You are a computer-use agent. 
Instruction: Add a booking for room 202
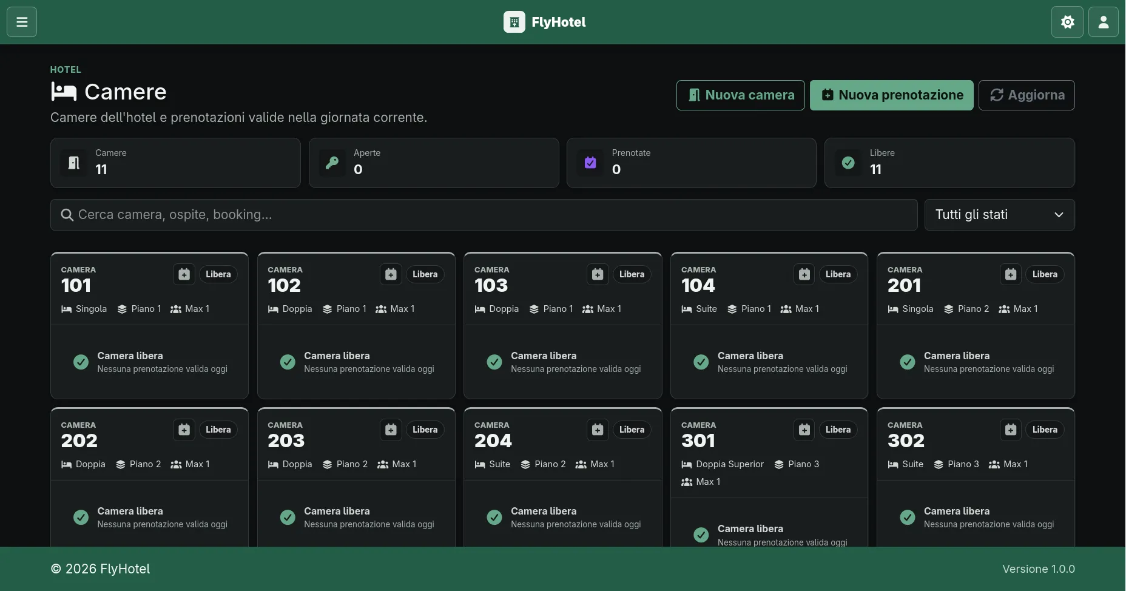click(x=184, y=430)
